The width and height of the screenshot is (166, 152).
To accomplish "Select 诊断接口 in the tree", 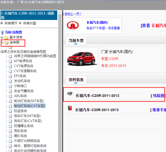I will 20,86.
